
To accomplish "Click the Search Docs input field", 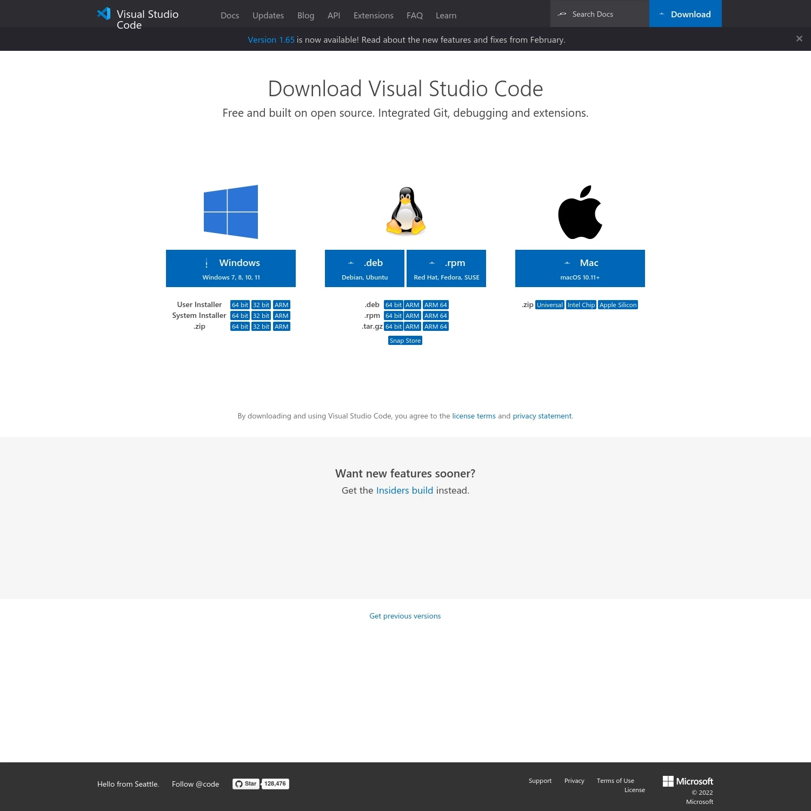I will 600,14.
